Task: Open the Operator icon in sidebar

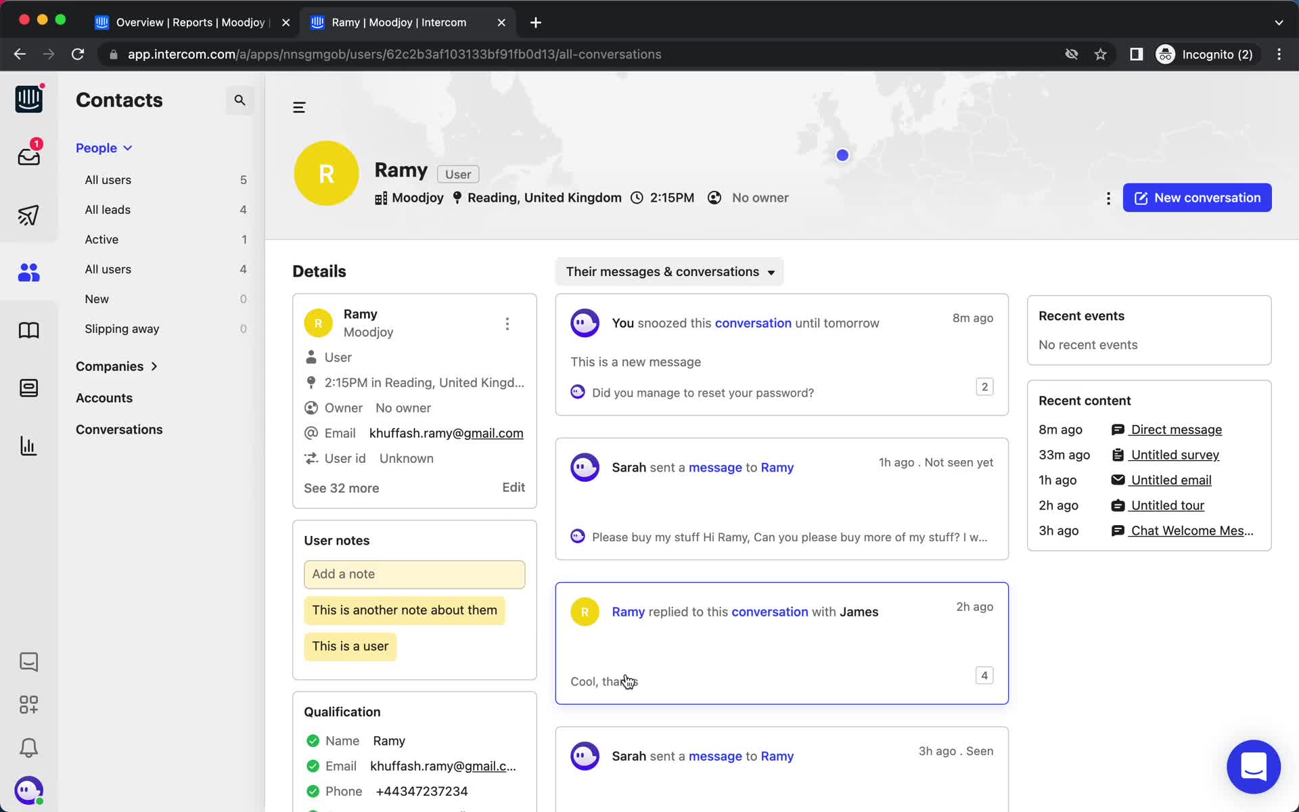Action: [x=28, y=388]
